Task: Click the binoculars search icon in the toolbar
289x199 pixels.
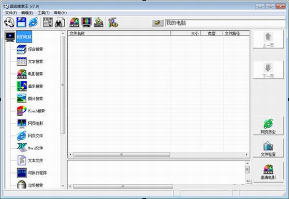Action: point(60,22)
